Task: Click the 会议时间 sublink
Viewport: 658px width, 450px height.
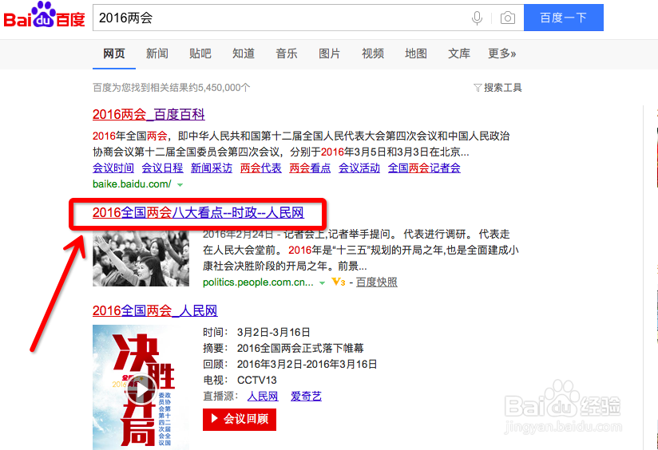Action: pos(113,168)
